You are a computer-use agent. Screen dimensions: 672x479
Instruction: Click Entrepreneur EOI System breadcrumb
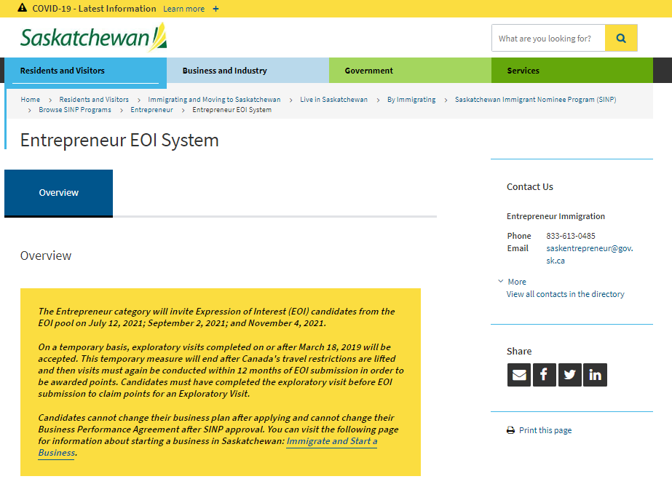(x=232, y=110)
